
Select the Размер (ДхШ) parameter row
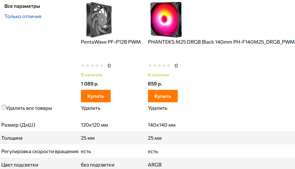[18, 125]
